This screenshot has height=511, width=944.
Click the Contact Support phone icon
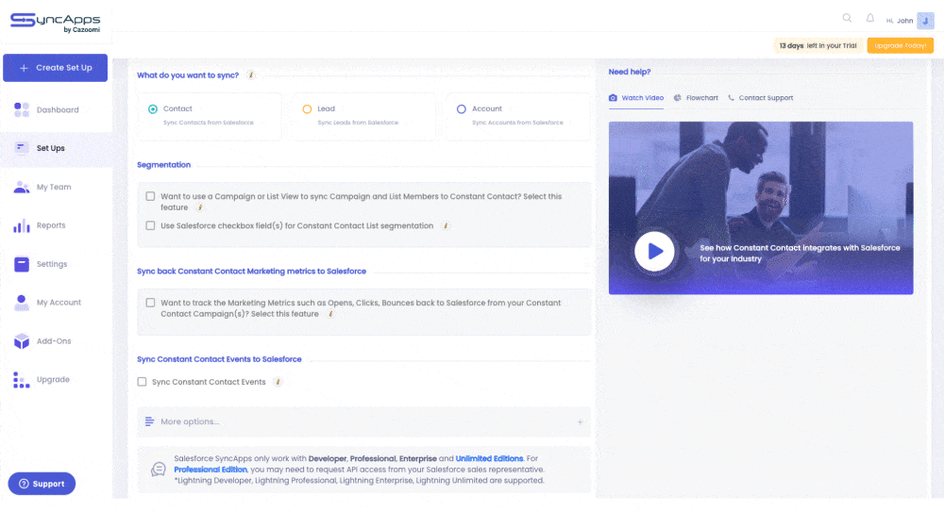[731, 98]
